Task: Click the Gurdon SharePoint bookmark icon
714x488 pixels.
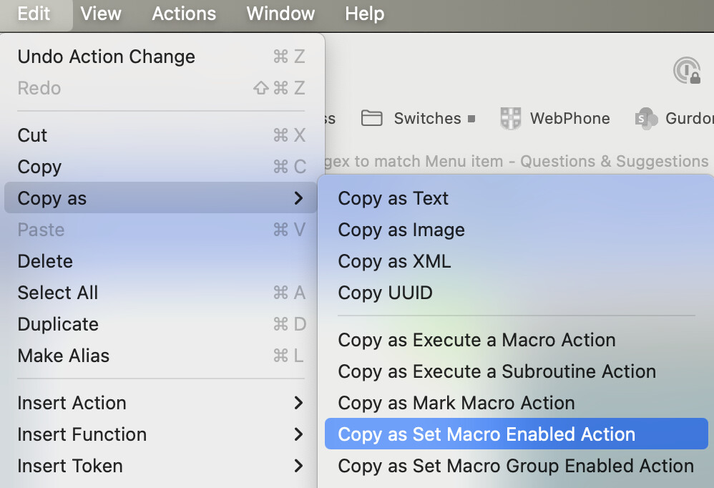Action: click(646, 118)
